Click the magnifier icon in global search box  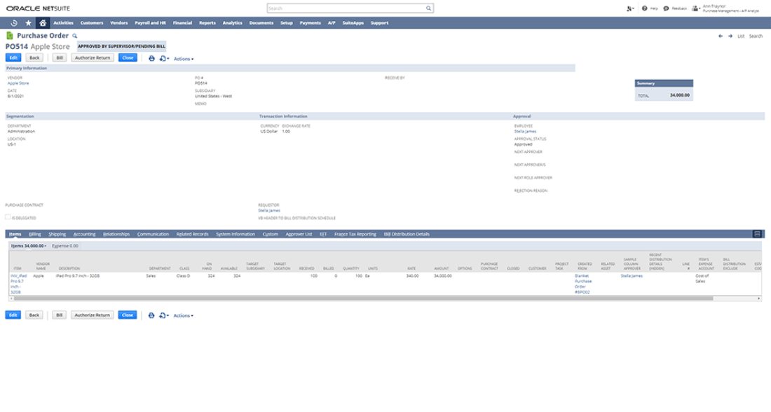(428, 8)
